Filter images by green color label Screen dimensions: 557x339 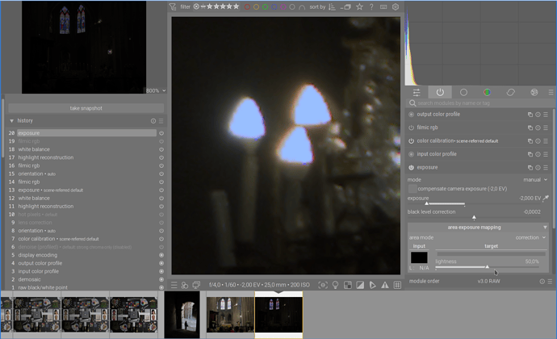[x=265, y=6]
